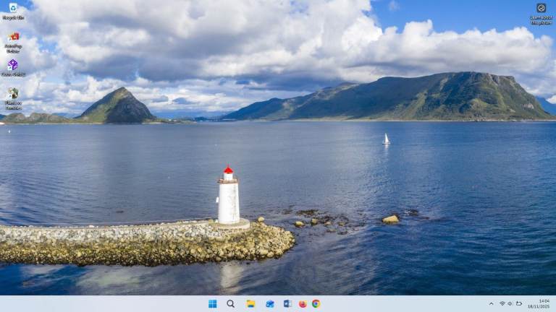Expand the hidden system tray icons chevron

click(492, 304)
